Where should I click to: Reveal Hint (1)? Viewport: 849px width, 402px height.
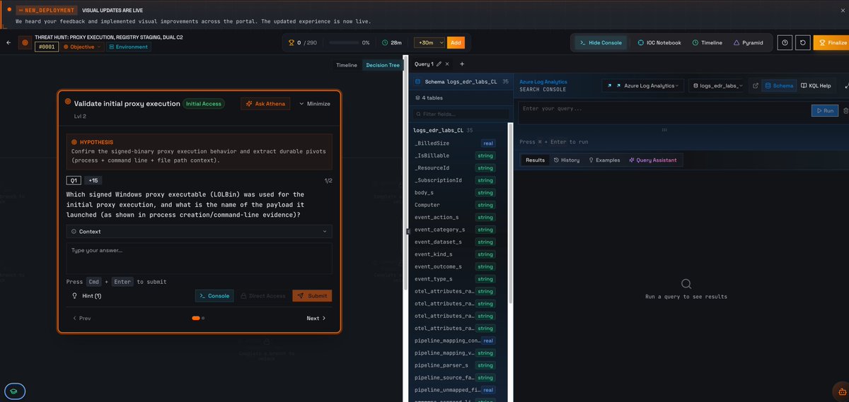point(87,295)
